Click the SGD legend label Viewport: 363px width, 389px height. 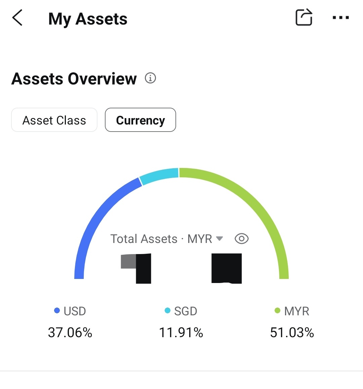pos(186,311)
